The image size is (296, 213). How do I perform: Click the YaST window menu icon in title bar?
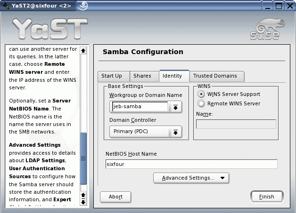point(6,6)
